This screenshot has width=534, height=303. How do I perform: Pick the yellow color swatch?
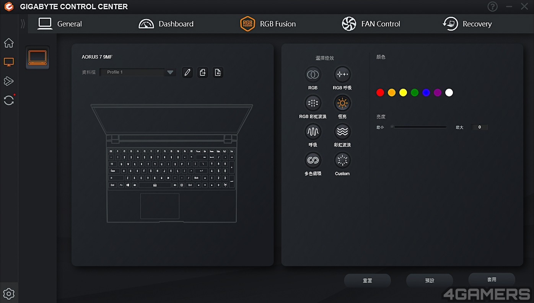403,93
